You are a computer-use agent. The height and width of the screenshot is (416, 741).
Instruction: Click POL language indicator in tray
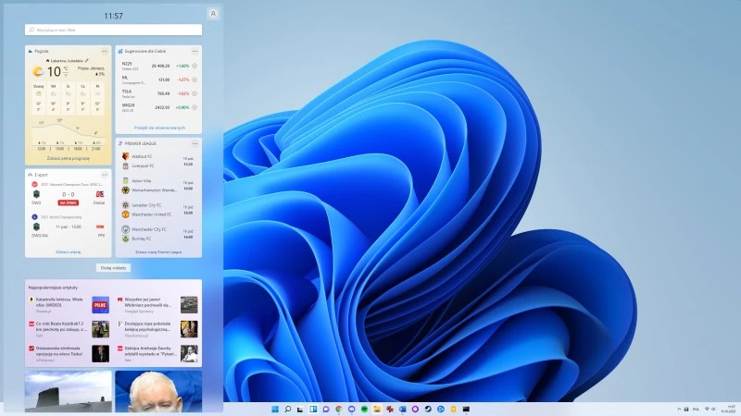[696, 409]
